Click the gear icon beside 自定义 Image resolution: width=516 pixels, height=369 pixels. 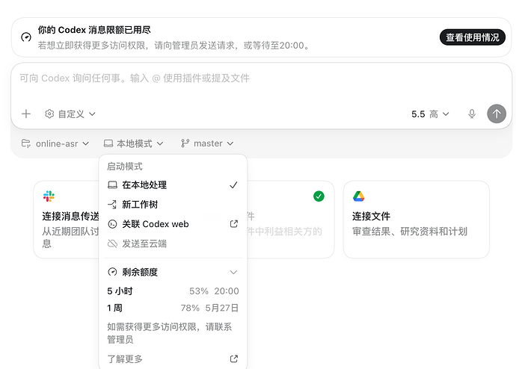coord(49,114)
